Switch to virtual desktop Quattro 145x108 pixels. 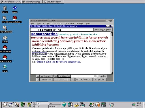pos(55,106)
